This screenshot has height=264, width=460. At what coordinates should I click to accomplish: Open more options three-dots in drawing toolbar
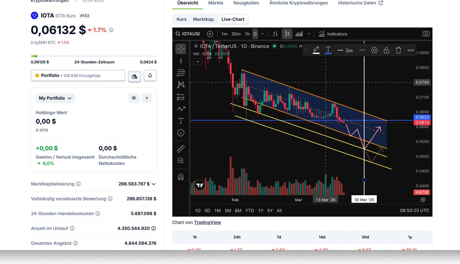pyautogui.click(x=411, y=50)
